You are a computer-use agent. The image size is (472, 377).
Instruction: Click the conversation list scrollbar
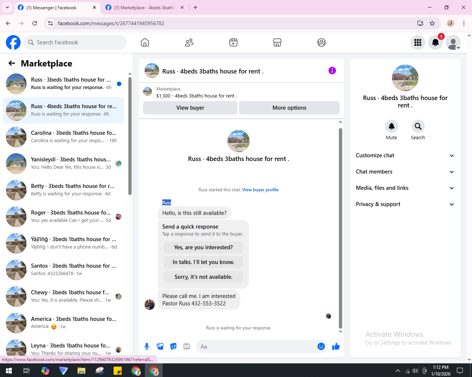130,136
